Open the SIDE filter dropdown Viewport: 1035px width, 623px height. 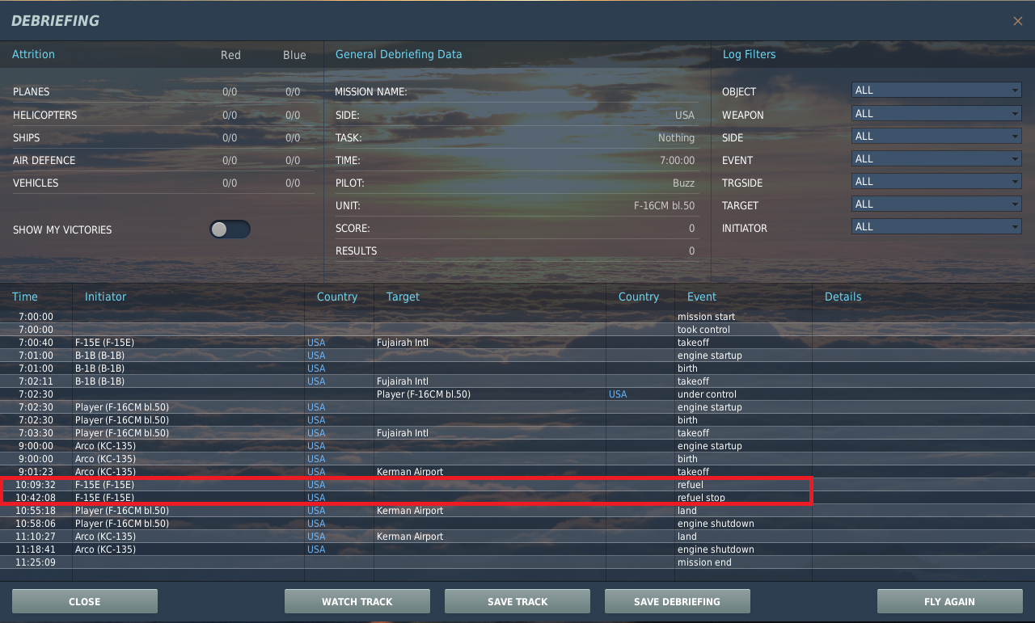(x=936, y=137)
